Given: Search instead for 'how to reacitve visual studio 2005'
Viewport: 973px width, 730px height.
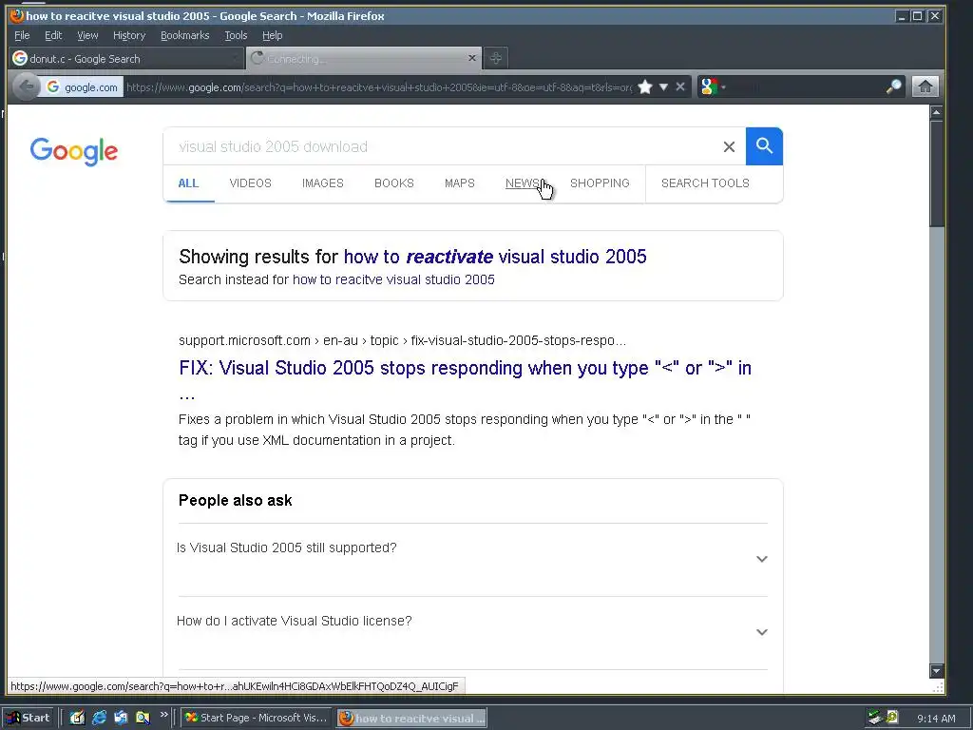Looking at the screenshot, I should pos(393,279).
